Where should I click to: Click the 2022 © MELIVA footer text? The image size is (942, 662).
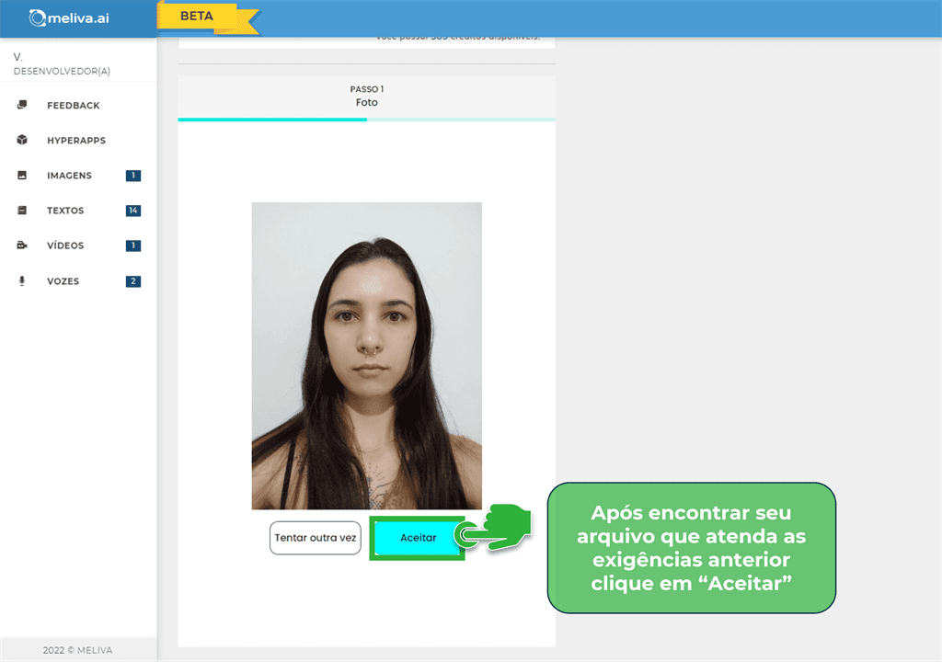point(77,650)
